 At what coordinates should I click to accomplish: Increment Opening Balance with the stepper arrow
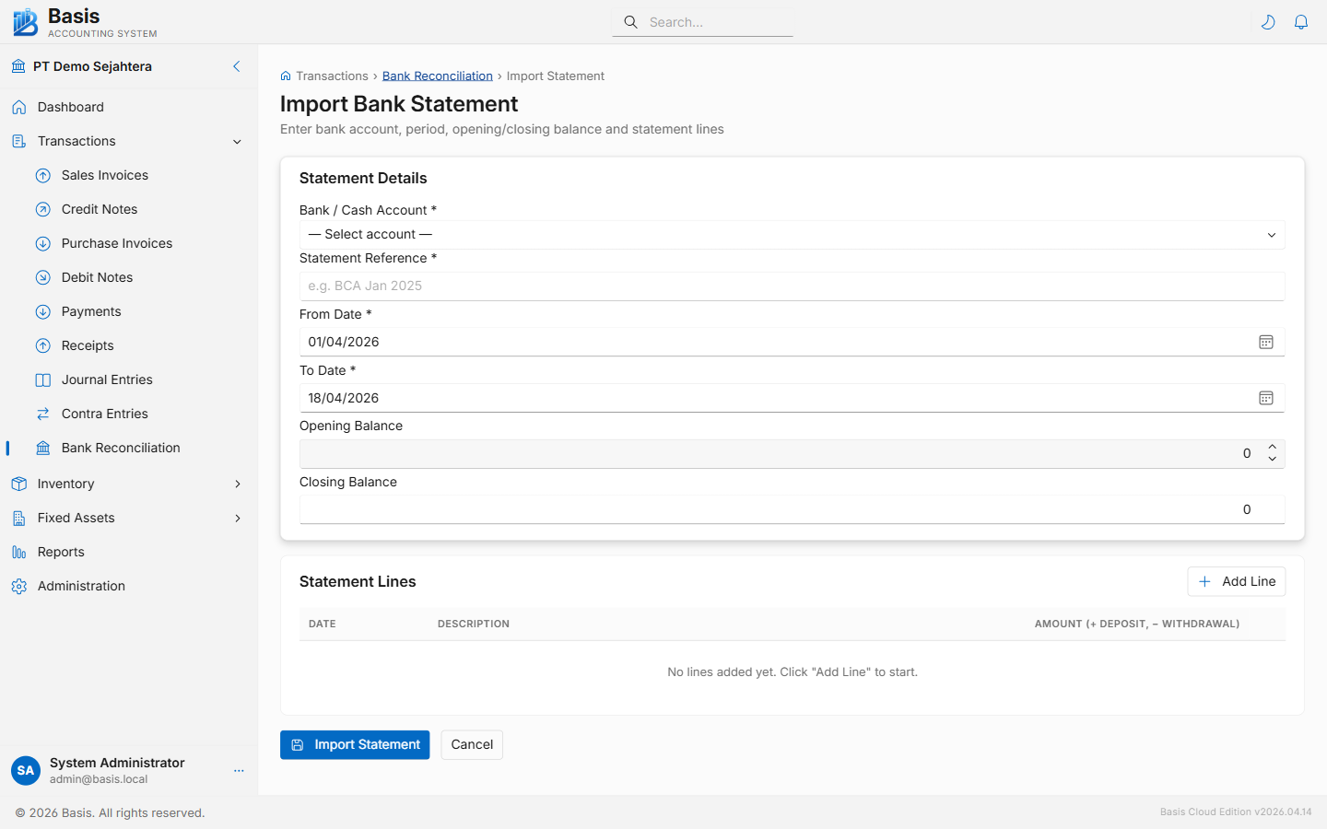(1273, 448)
